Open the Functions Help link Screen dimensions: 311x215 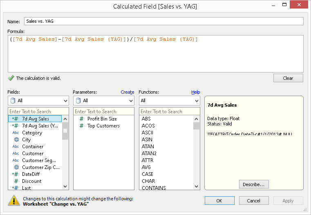pos(195,92)
